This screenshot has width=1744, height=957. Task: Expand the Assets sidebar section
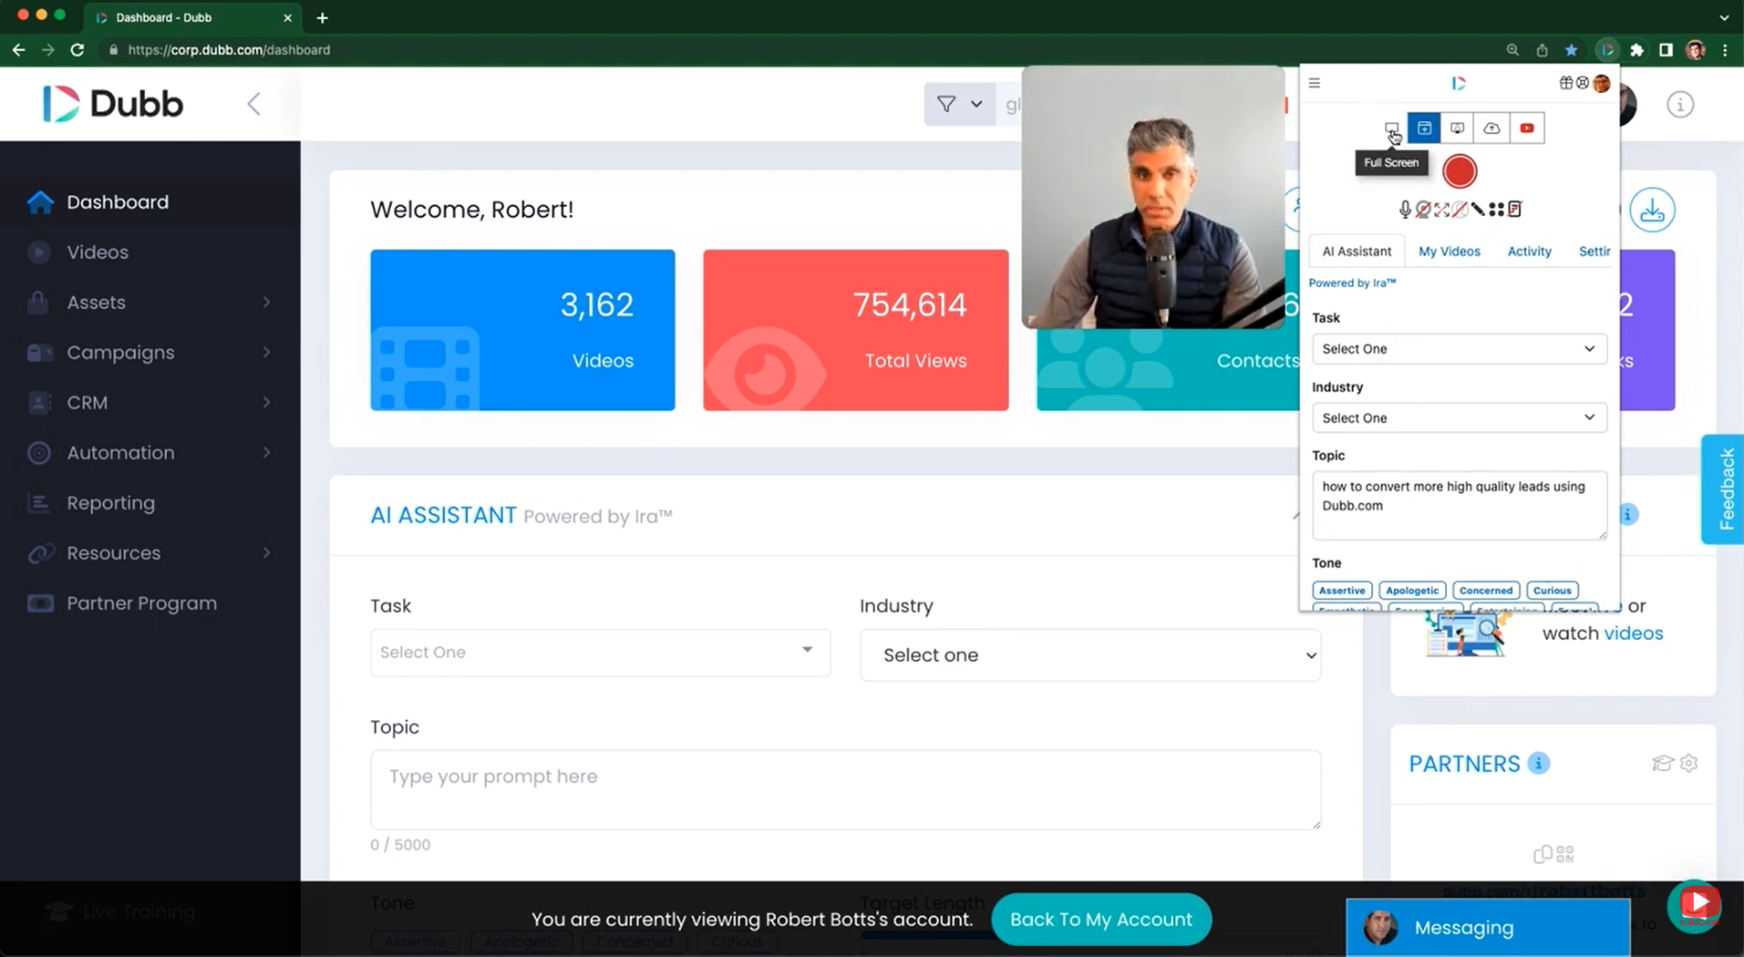click(266, 303)
